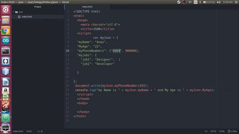
Task: Click the number 908098 in array
Action: click(131, 51)
